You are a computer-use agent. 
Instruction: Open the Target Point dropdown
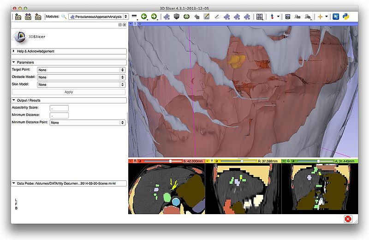[x=81, y=70]
